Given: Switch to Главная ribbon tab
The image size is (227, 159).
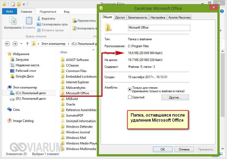Looking at the screenshot, I should (26, 12).
